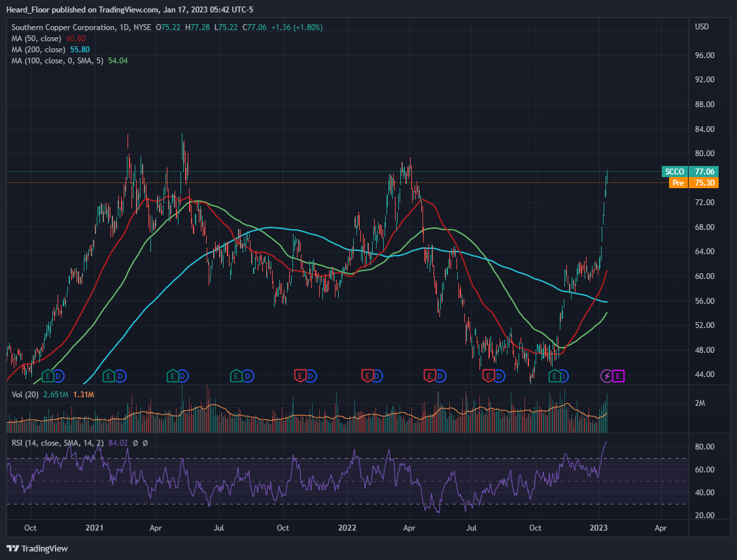The image size is (737, 560).
Task: Open dividend D marker for late October 2022
Action: (564, 376)
